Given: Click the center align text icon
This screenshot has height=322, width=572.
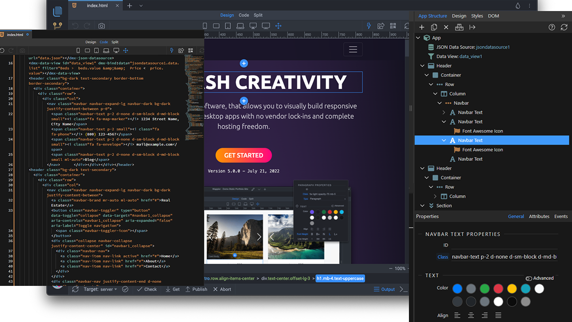Looking at the screenshot, I should pyautogui.click(x=471, y=315).
